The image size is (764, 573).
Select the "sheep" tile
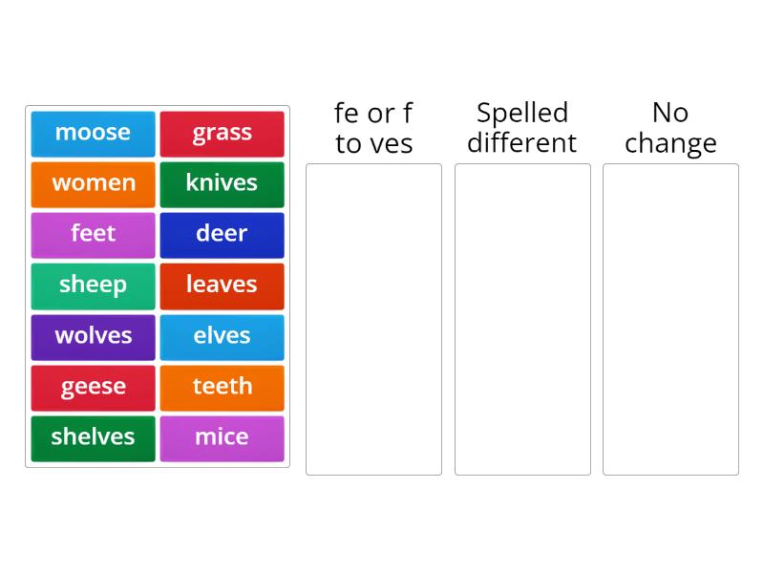93,285
